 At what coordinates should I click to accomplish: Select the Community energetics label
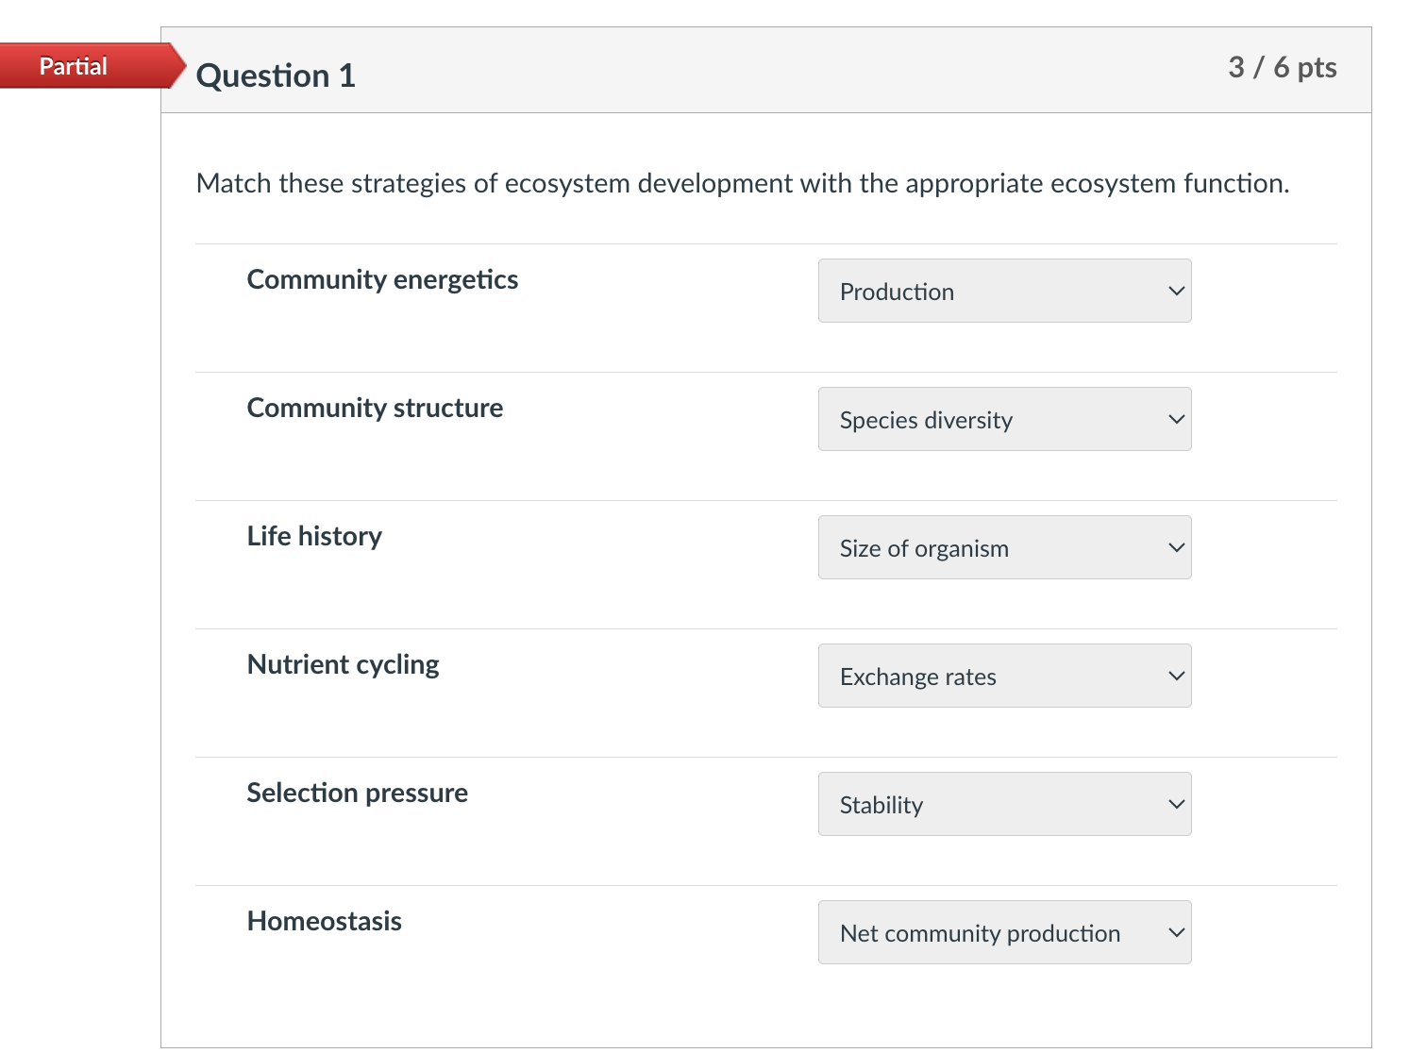[382, 279]
